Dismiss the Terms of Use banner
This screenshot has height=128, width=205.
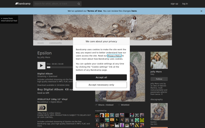[201, 11]
